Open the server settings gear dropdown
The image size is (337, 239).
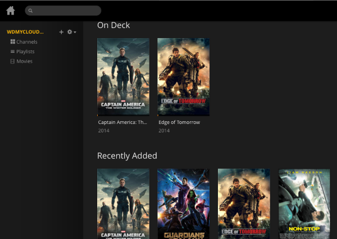(x=71, y=32)
